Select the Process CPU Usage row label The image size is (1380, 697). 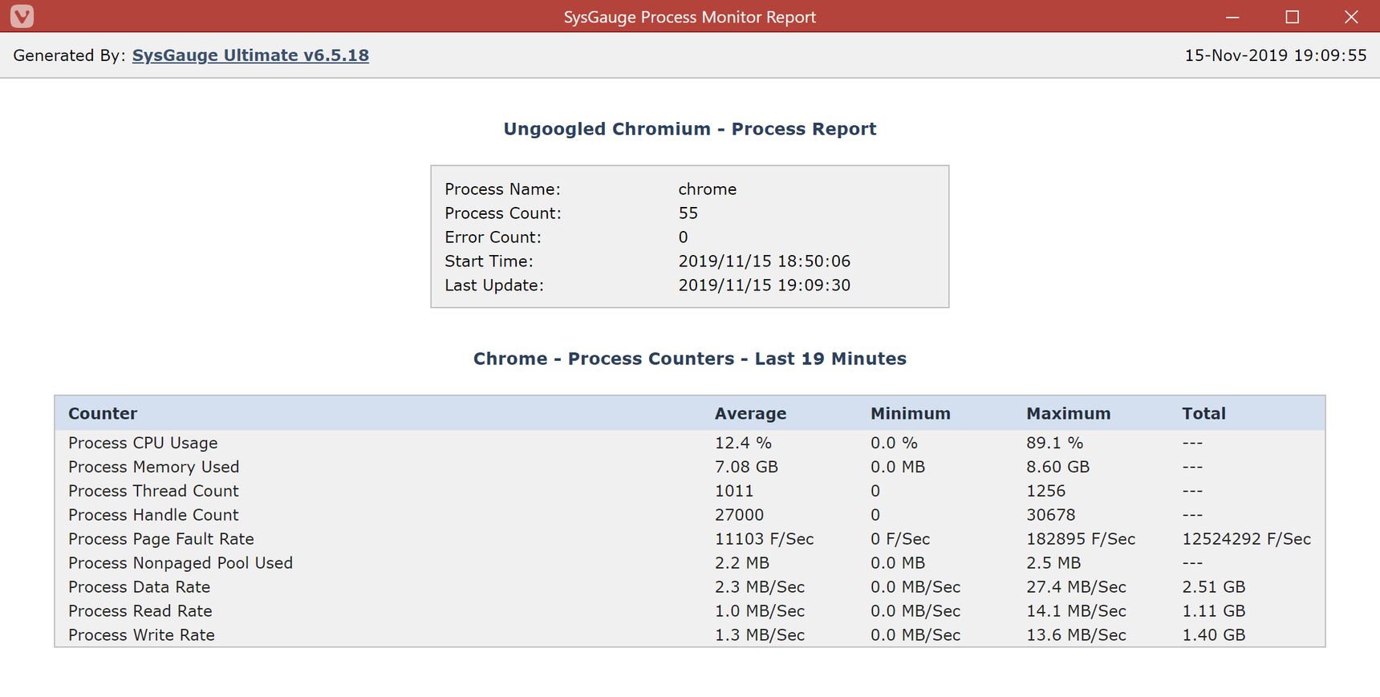click(143, 443)
